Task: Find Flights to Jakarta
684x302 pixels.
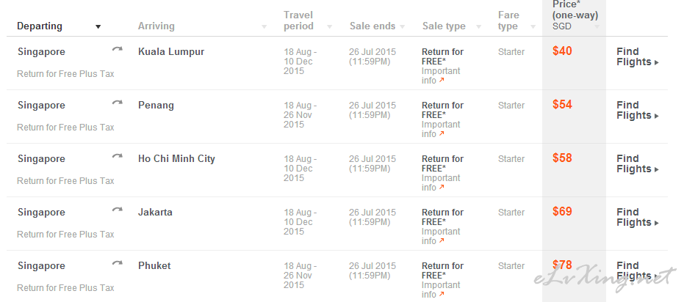Action: pos(637,217)
